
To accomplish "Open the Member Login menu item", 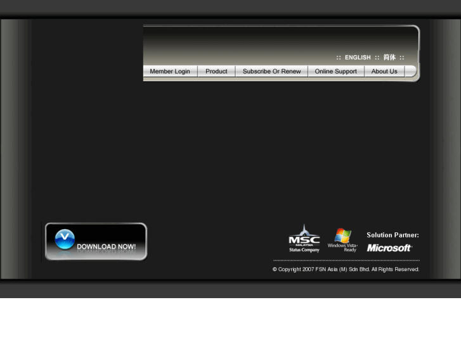I will coord(170,72).
